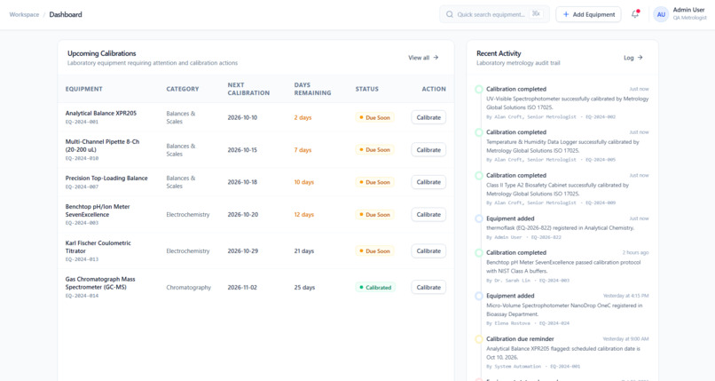Screen dimensions: 715x381
Task: Open the notifications bell
Action: pyautogui.click(x=635, y=14)
